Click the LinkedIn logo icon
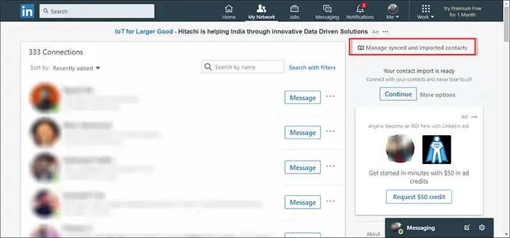Viewport: 510px width, 238px height. 27,11
